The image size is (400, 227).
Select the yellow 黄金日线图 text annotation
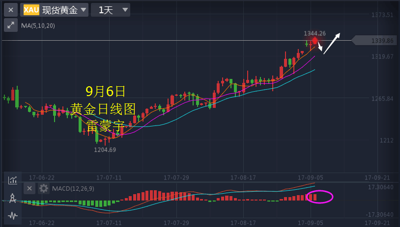tap(103, 109)
